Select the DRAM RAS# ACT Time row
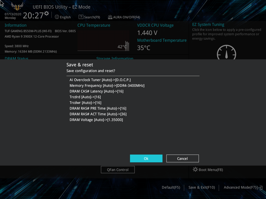The height and width of the screenshot is (199, 266). [x=98, y=114]
